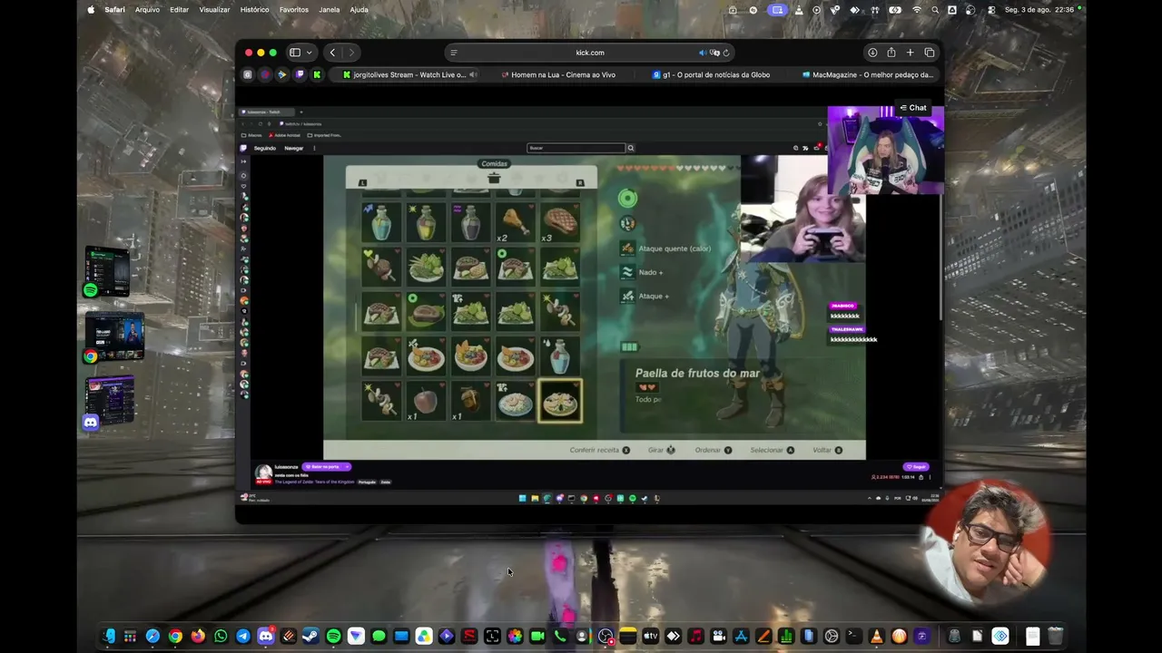Click the Seguindo link in Twitch header
The image size is (1162, 653).
coord(265,148)
